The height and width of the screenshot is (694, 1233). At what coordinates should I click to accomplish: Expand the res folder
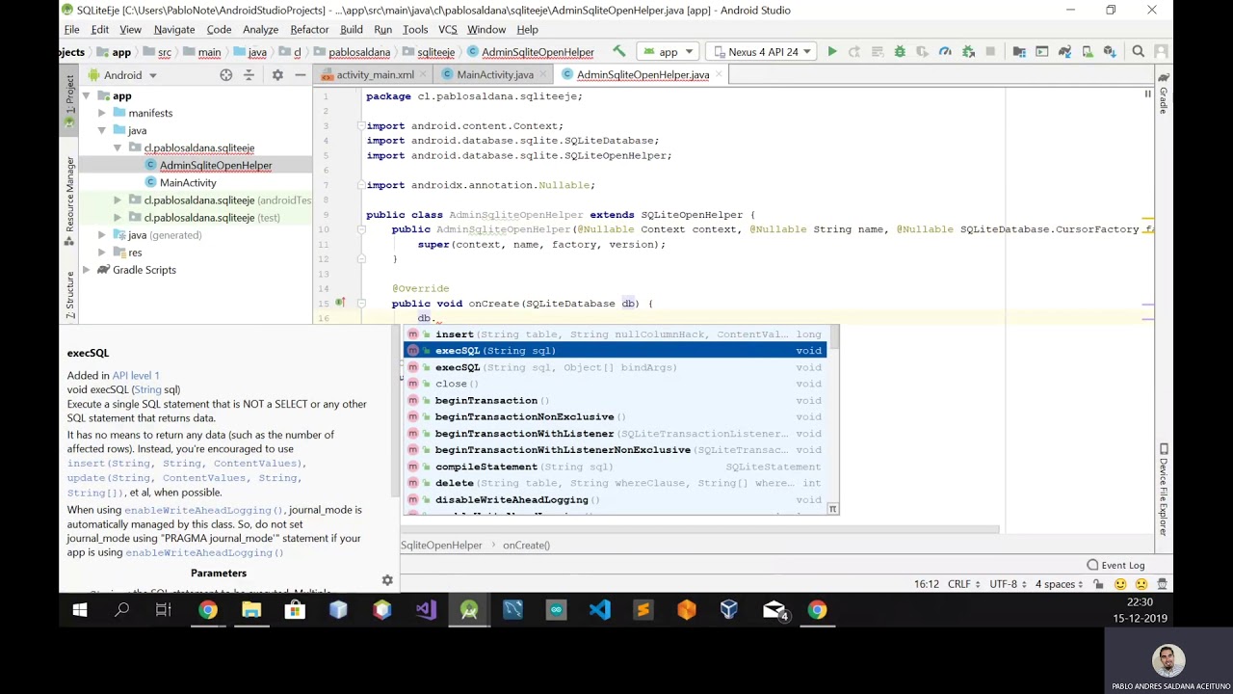click(x=102, y=253)
